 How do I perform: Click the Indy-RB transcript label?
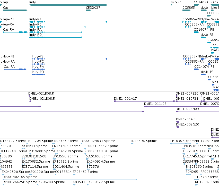tap(35, 19)
